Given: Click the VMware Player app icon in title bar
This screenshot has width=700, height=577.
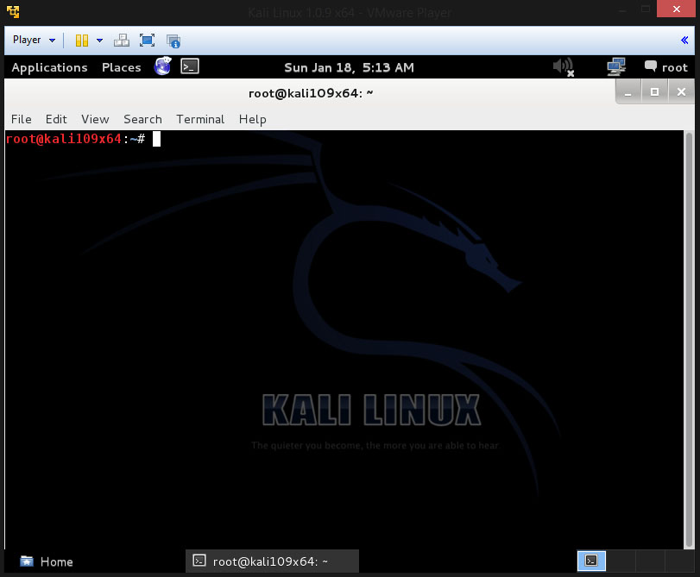Looking at the screenshot, I should (x=13, y=12).
